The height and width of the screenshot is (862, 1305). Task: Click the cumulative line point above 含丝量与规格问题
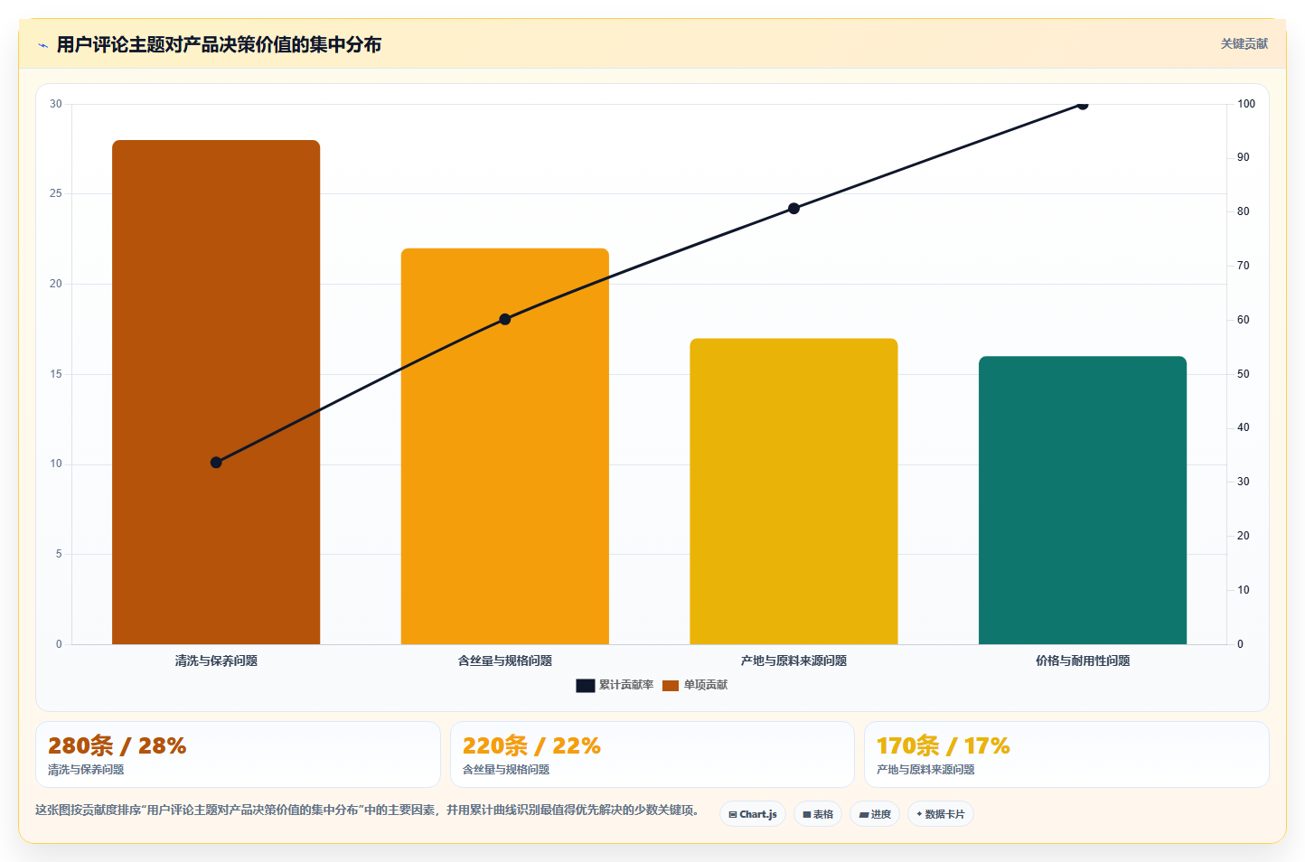click(x=505, y=319)
